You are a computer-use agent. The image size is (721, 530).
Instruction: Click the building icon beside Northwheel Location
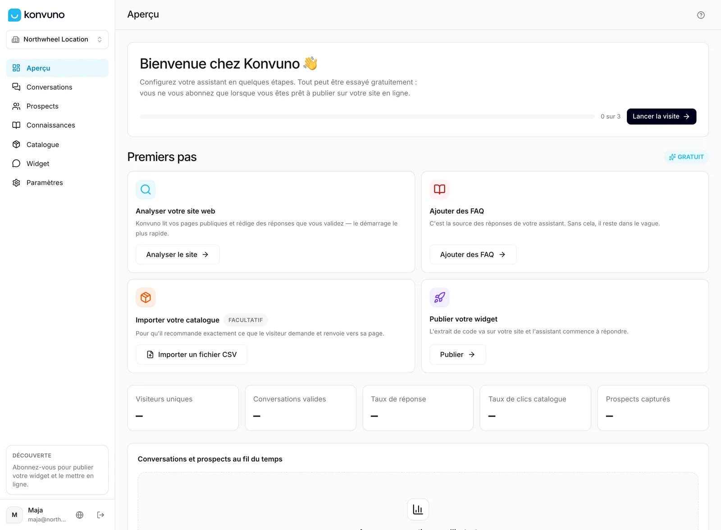tap(15, 40)
